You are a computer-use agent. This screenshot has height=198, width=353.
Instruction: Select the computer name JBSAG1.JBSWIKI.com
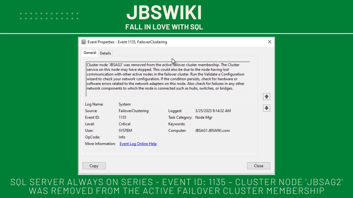(x=212, y=131)
